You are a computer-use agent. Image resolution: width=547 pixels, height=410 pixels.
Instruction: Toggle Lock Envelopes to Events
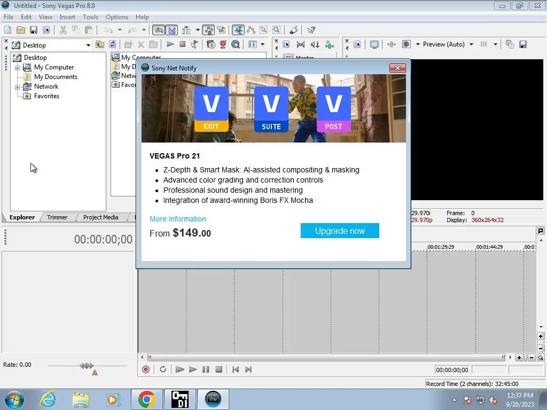208,30
